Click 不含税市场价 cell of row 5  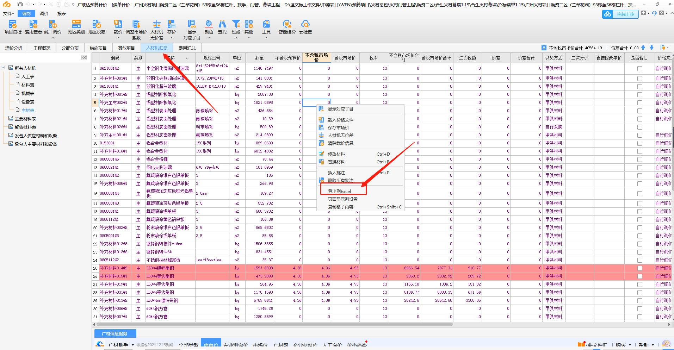click(x=316, y=102)
